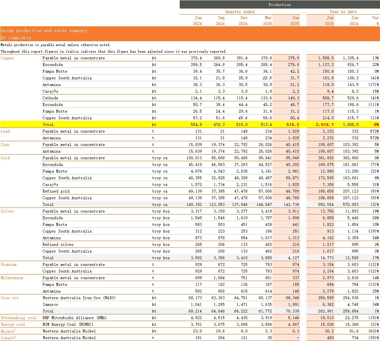Select the Copper commodity label
380x341 pixels.
[x=8, y=58]
